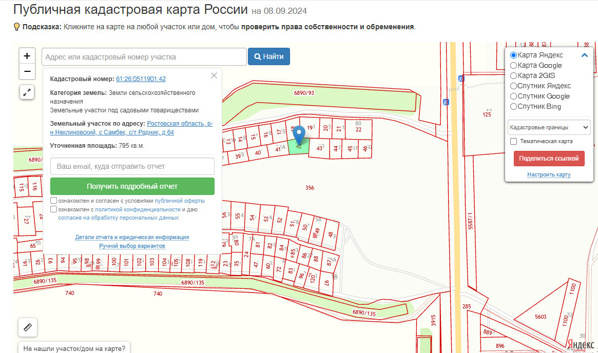Select Спутник Яндекс radio option

point(513,86)
